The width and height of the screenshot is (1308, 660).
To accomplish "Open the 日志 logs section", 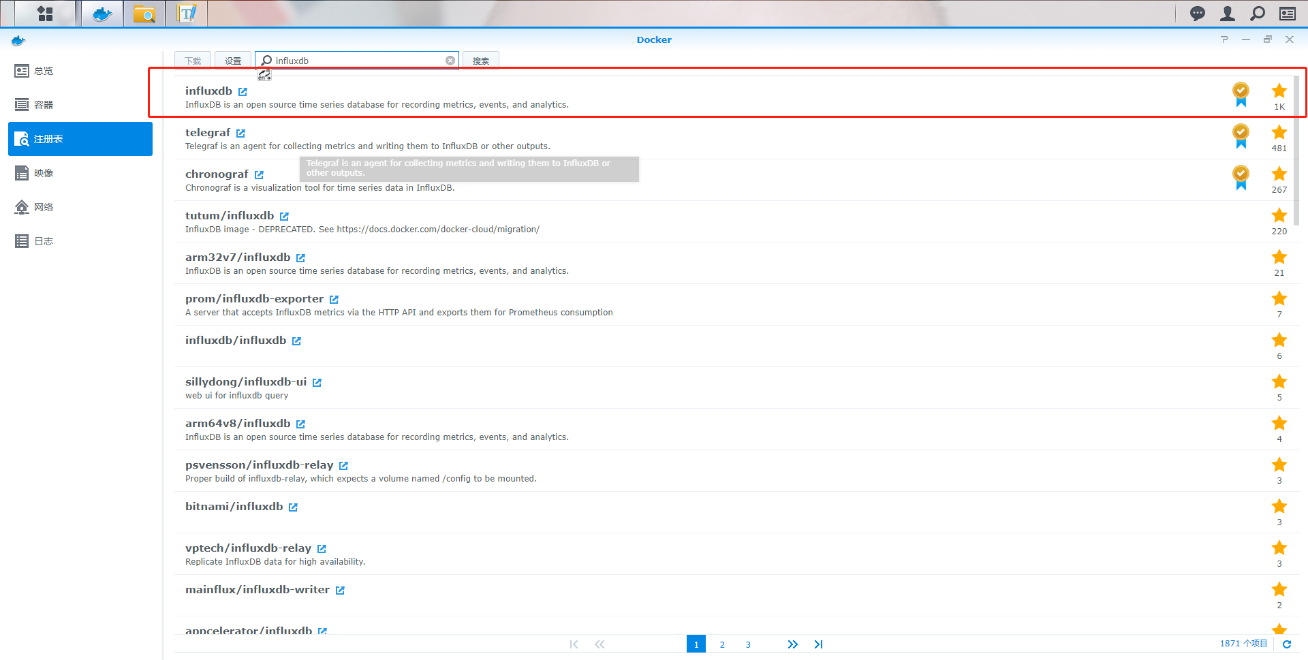I will click(x=80, y=241).
